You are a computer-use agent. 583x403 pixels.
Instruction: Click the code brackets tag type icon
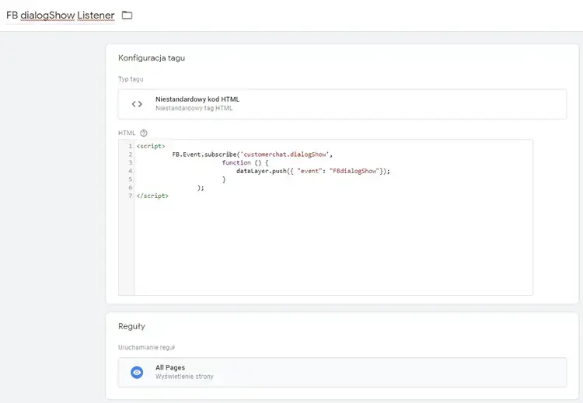[137, 104]
